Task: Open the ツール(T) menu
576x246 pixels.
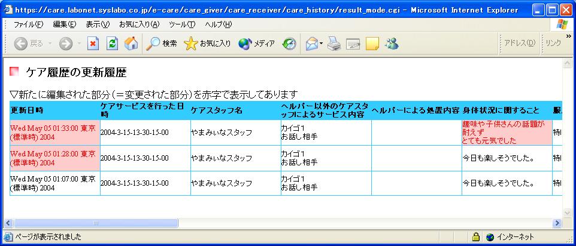Action: (182, 24)
